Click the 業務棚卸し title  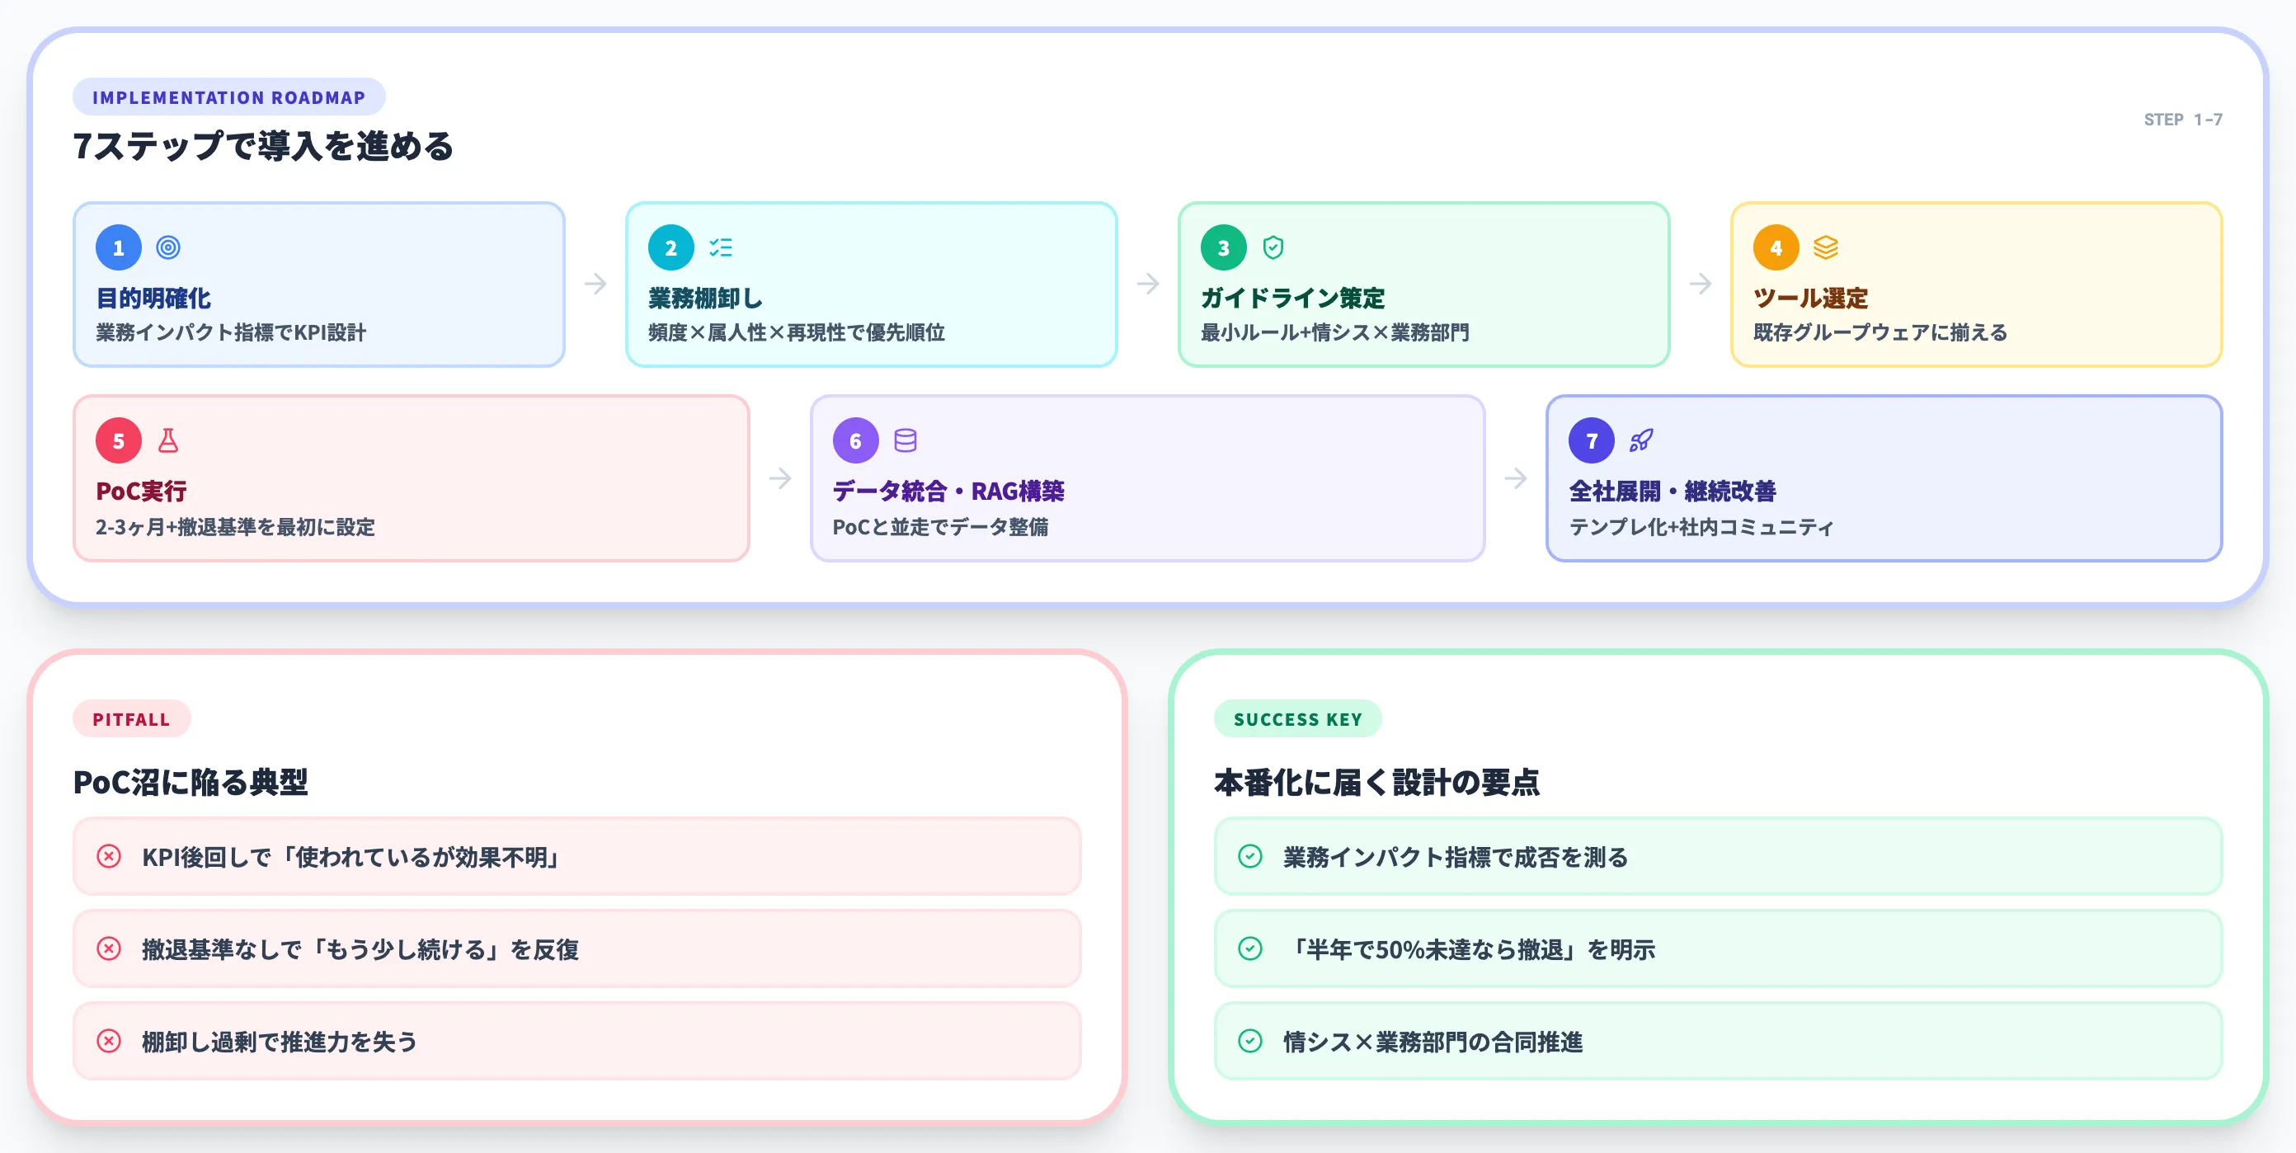[x=705, y=298]
